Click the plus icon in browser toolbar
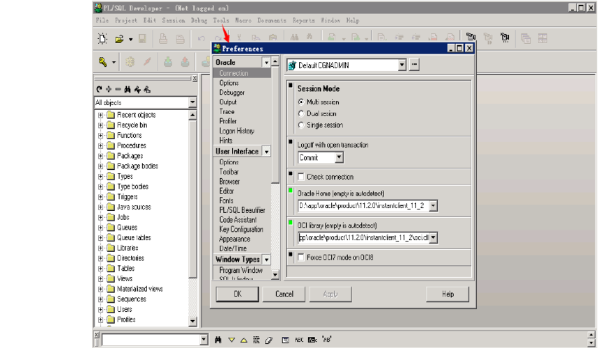610x348 pixels. 109,89
